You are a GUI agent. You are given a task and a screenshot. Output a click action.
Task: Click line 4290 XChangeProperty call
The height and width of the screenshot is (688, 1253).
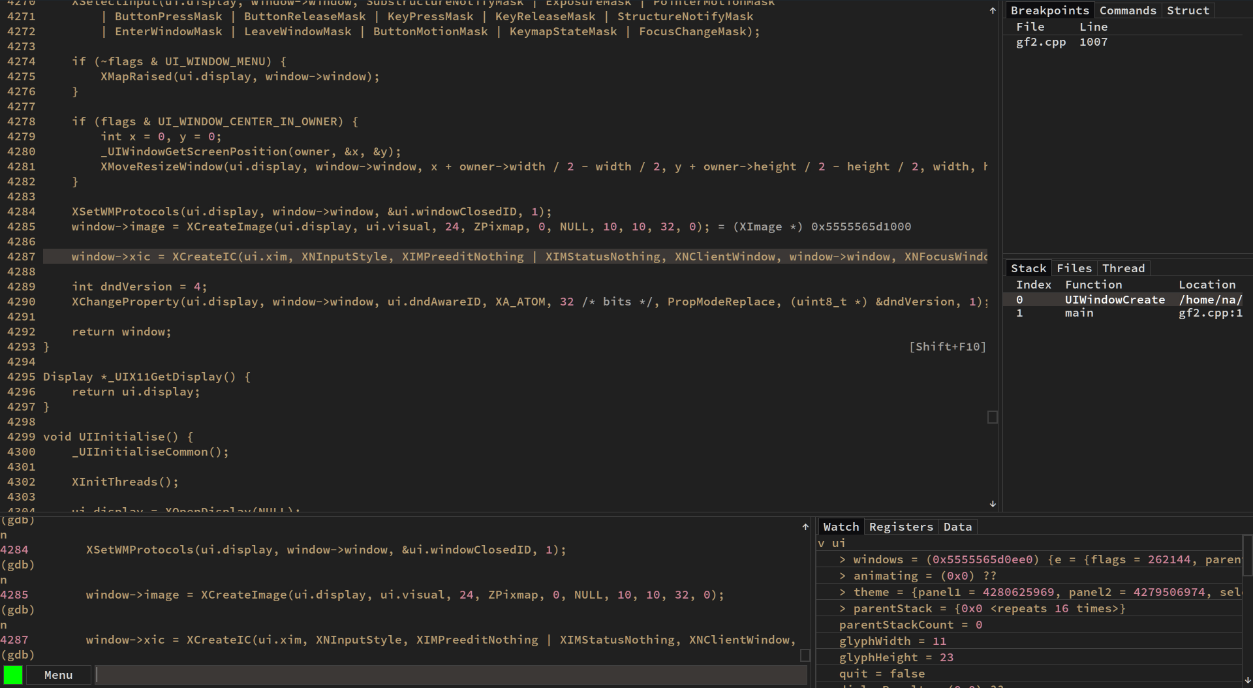[x=531, y=302]
